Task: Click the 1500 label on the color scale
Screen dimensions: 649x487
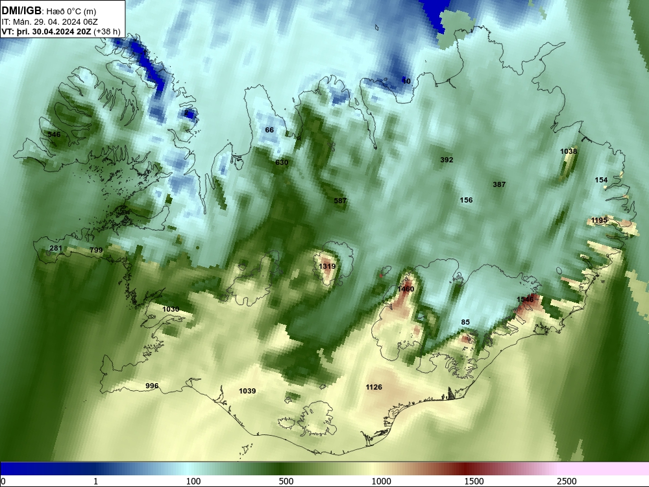Action: coord(474,481)
